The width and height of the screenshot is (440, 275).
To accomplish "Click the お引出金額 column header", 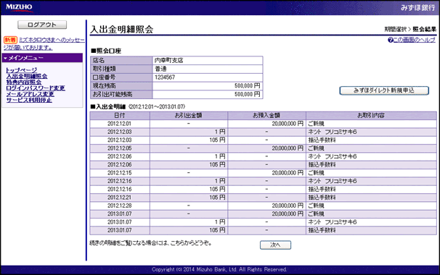I will tap(189, 115).
